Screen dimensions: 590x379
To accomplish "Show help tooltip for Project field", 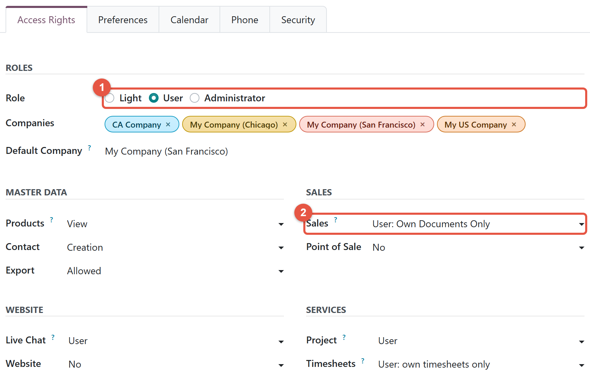I will [x=344, y=337].
